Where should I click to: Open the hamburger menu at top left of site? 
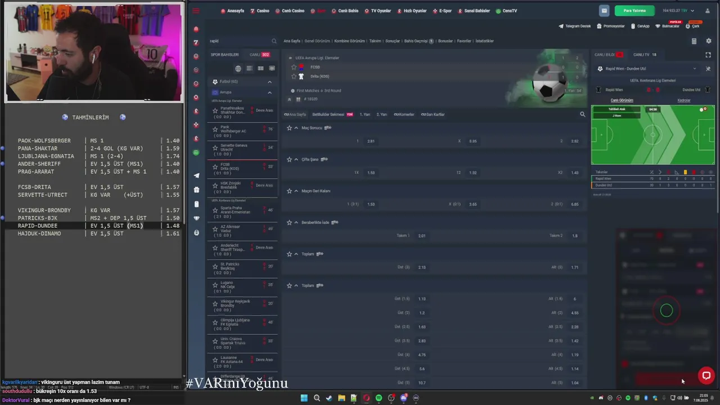[x=196, y=11]
